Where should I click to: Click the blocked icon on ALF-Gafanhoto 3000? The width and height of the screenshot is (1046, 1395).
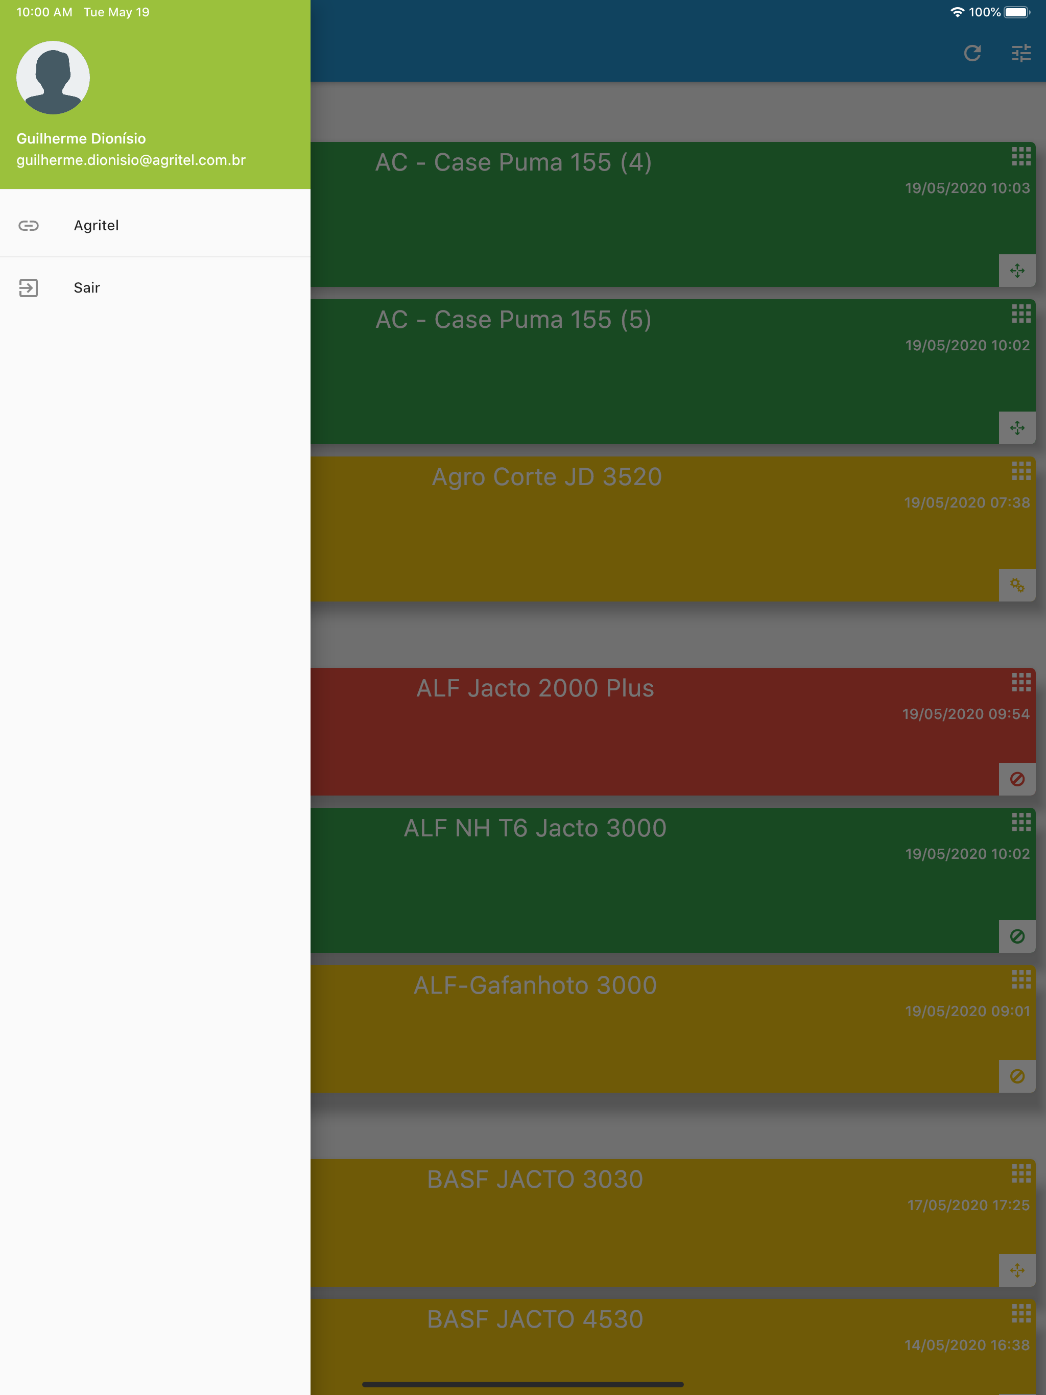1017,1076
